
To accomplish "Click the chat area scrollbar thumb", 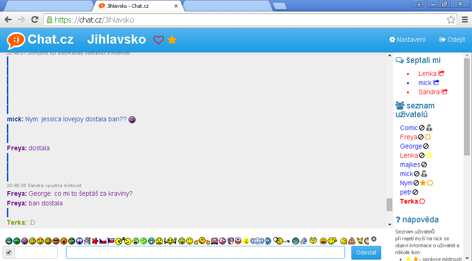I will [389, 204].
